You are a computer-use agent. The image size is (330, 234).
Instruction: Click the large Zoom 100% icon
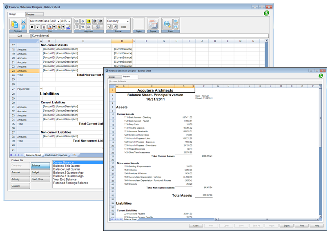(x=167, y=24)
